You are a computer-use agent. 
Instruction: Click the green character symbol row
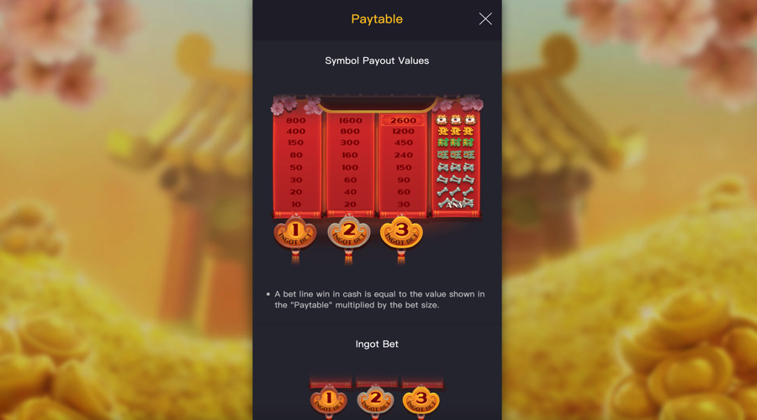point(456,142)
